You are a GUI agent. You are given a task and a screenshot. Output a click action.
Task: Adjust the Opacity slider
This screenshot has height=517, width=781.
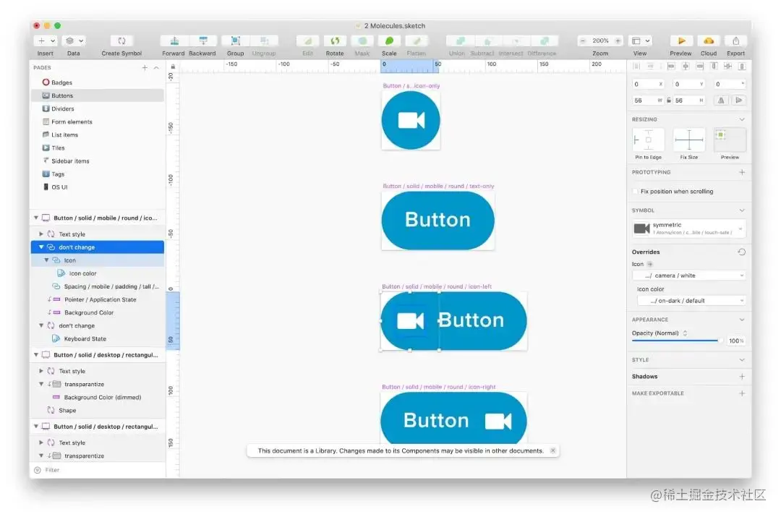point(676,341)
